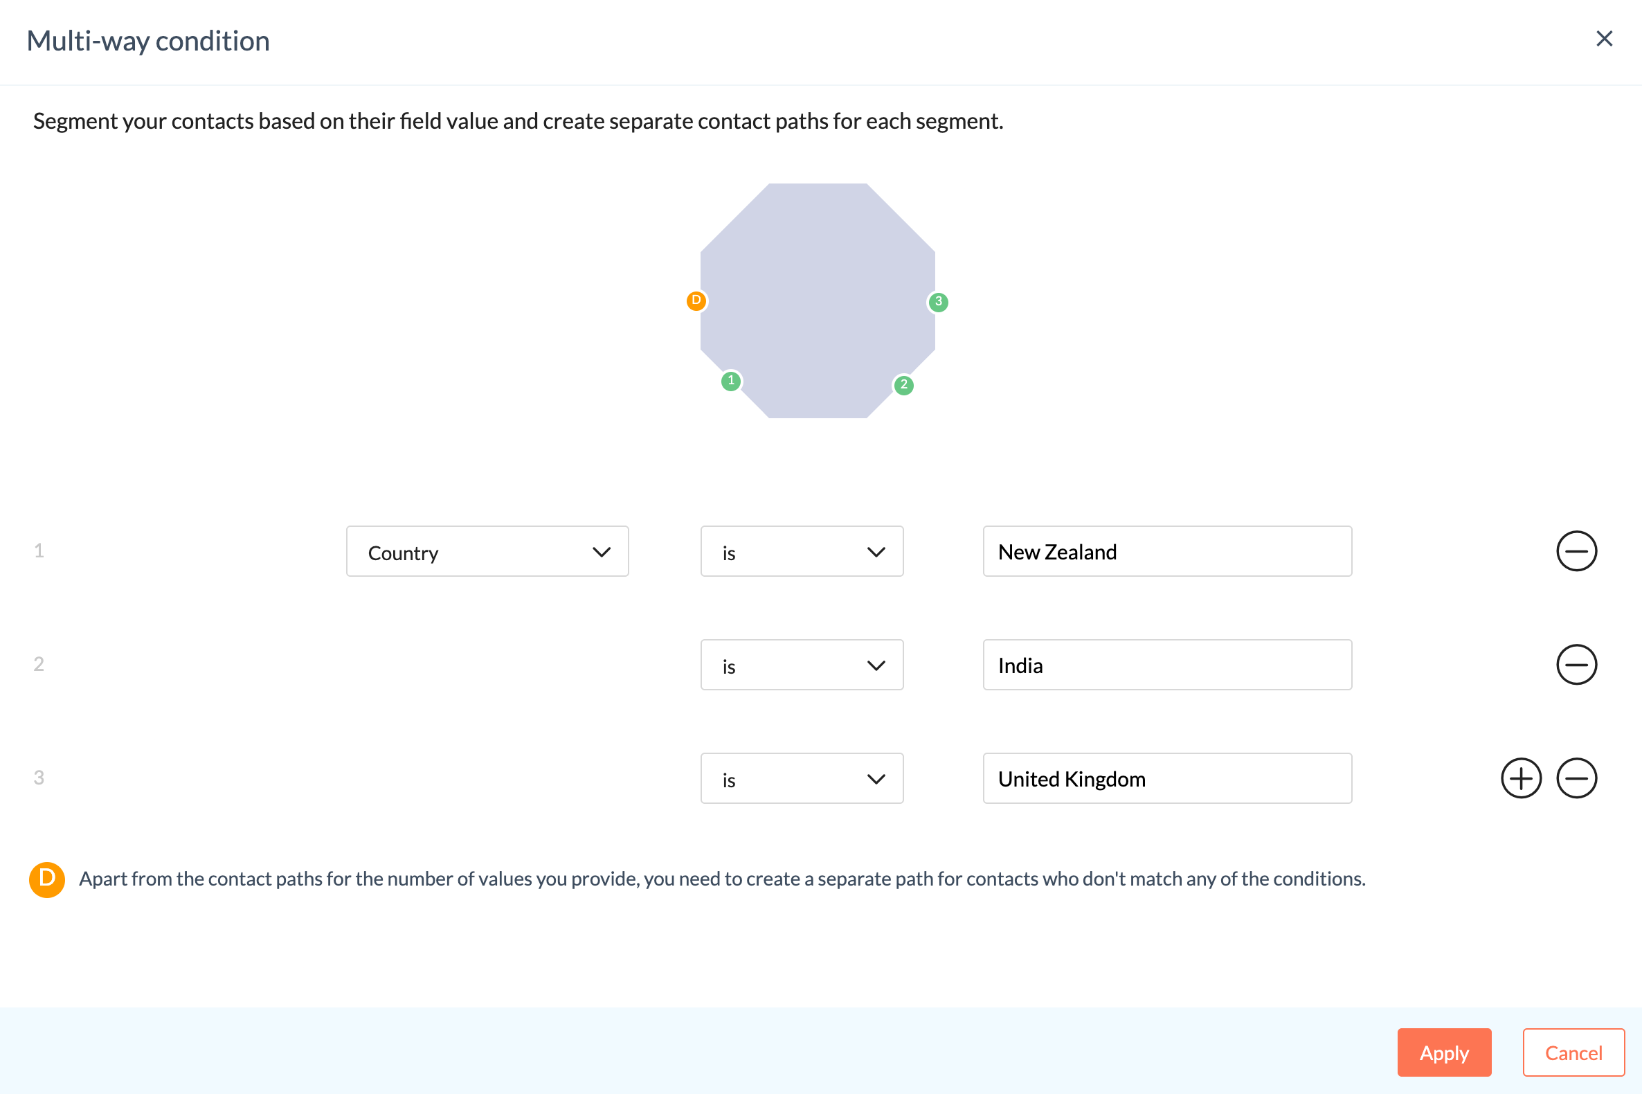Click the octagon condition shape
Image resolution: width=1642 pixels, height=1094 pixels.
coord(818,301)
